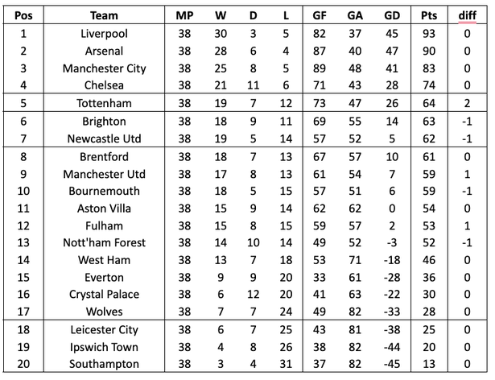Screen dimensions: 495x380
Task: Select the Brighton team cell
Action: click(x=104, y=122)
